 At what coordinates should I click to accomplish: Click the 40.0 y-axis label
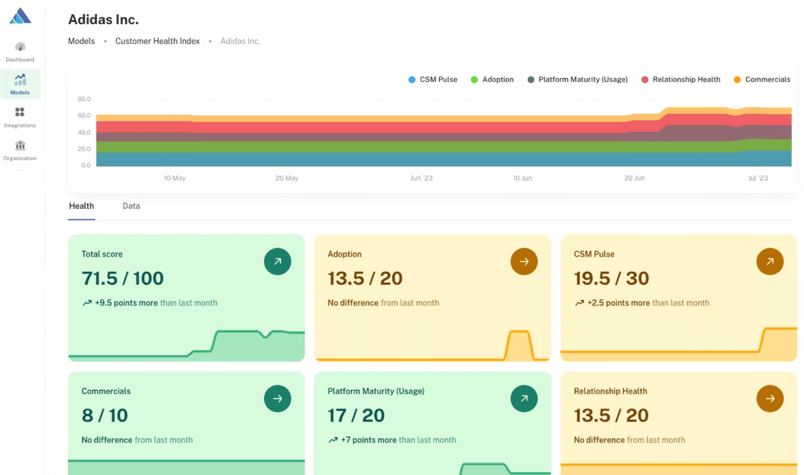point(84,132)
